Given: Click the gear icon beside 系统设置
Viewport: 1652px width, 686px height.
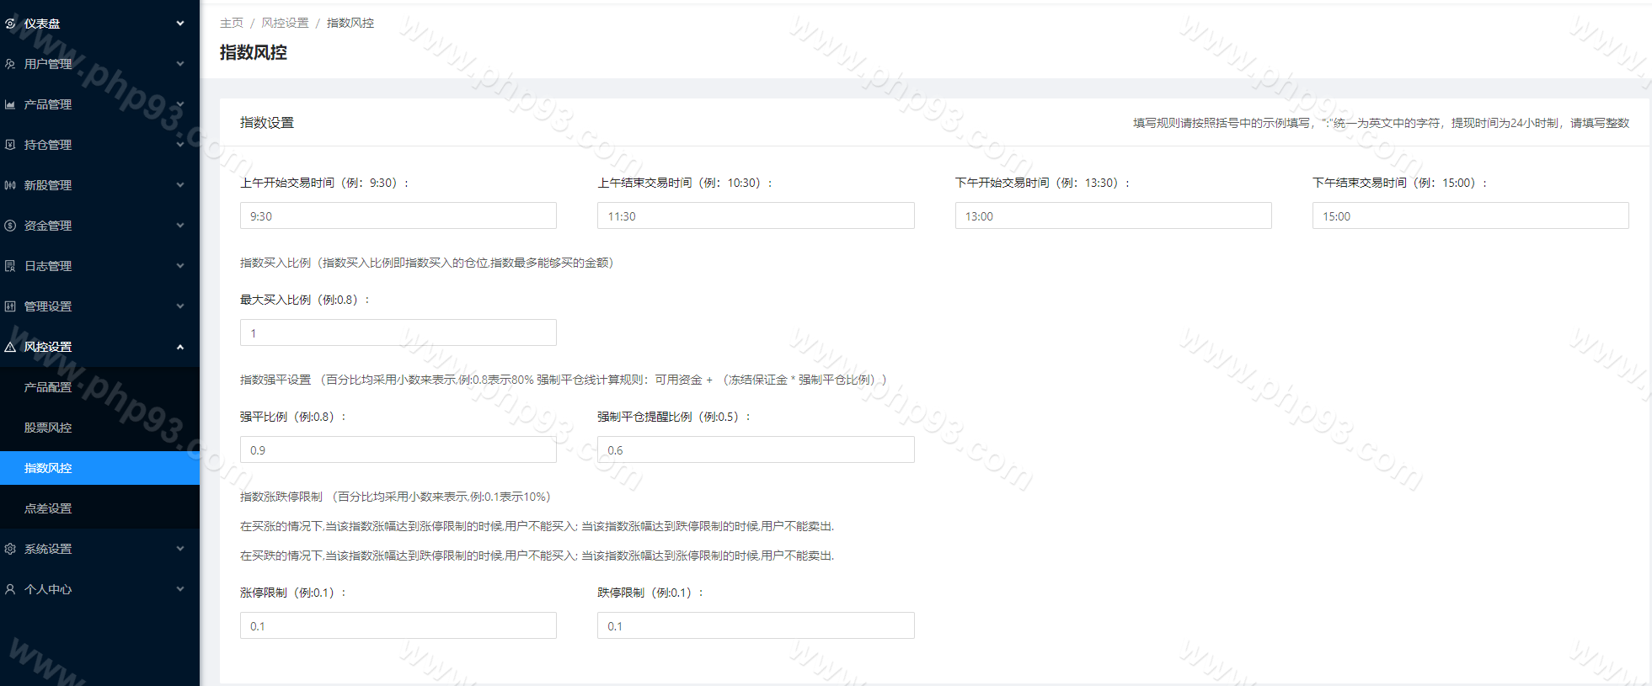Looking at the screenshot, I should point(10,549).
